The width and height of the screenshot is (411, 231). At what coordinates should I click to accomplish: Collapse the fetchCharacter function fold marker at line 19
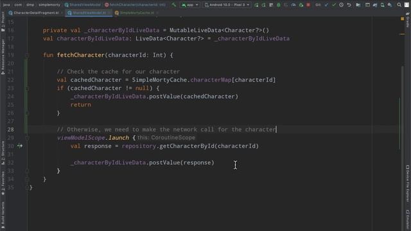[27, 55]
